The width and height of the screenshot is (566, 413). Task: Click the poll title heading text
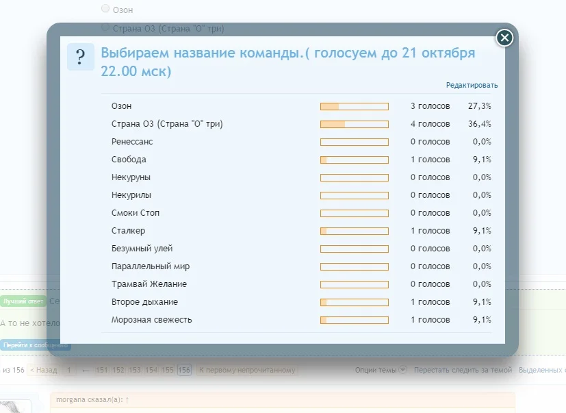[x=287, y=62]
